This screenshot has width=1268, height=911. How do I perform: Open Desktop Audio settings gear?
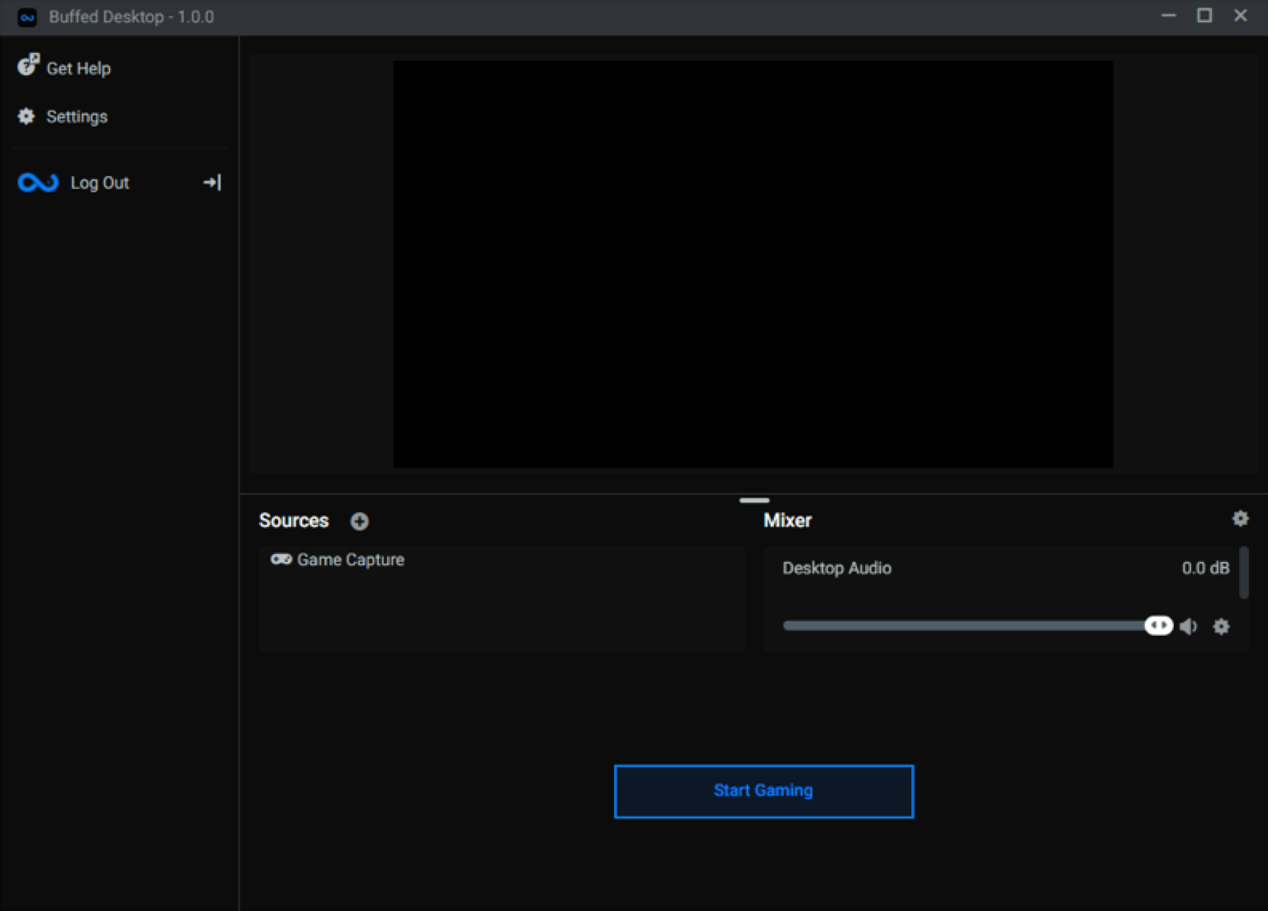1221,627
